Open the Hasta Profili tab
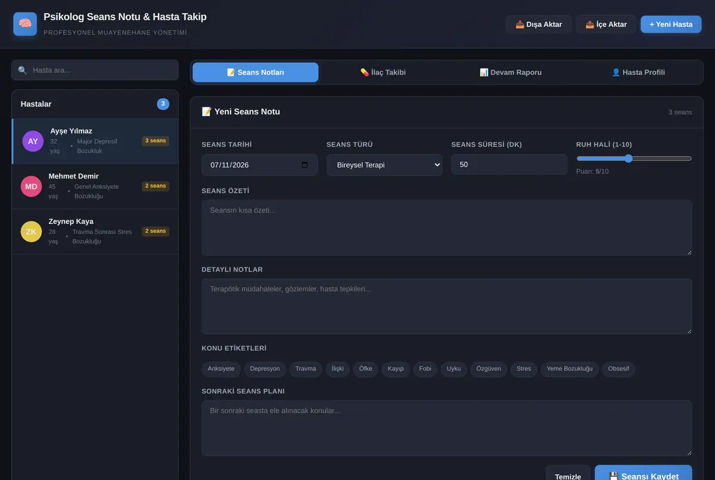 click(638, 72)
